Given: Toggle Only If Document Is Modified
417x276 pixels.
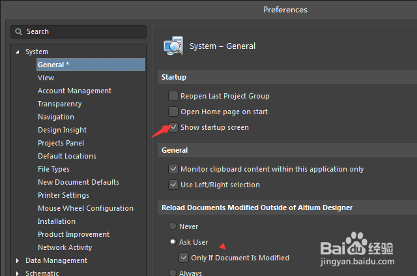Looking at the screenshot, I should click(184, 258).
